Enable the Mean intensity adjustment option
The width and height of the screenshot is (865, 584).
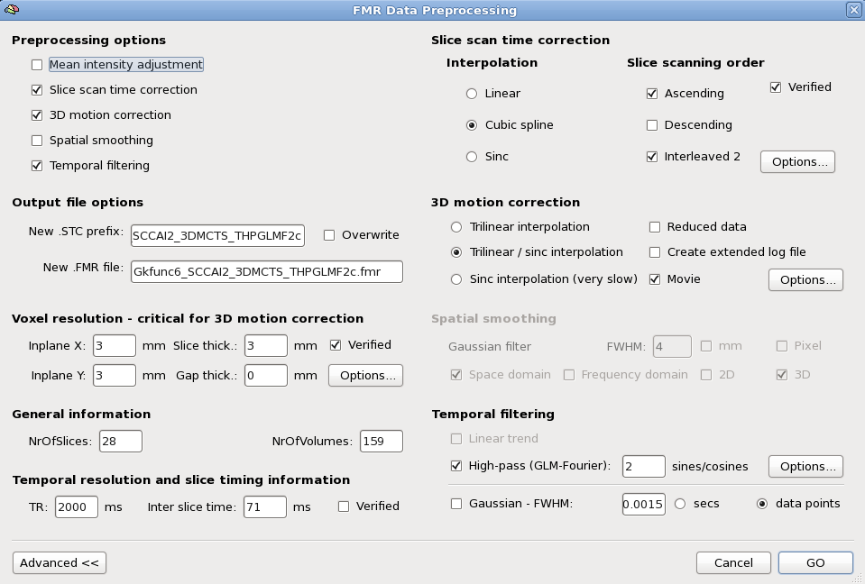[37, 64]
